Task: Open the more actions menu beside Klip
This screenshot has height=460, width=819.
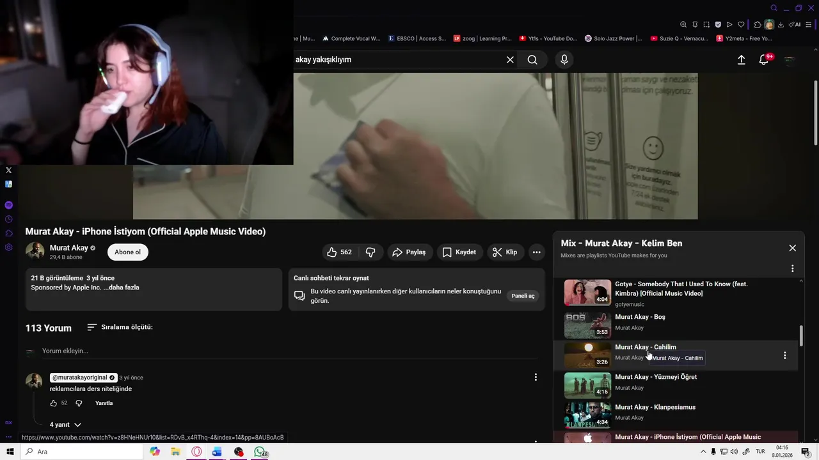Action: [x=536, y=252]
